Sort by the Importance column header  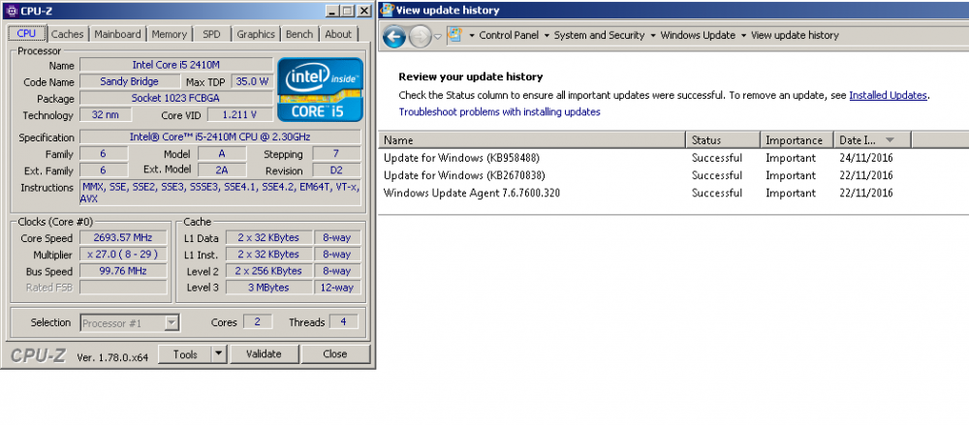point(797,140)
